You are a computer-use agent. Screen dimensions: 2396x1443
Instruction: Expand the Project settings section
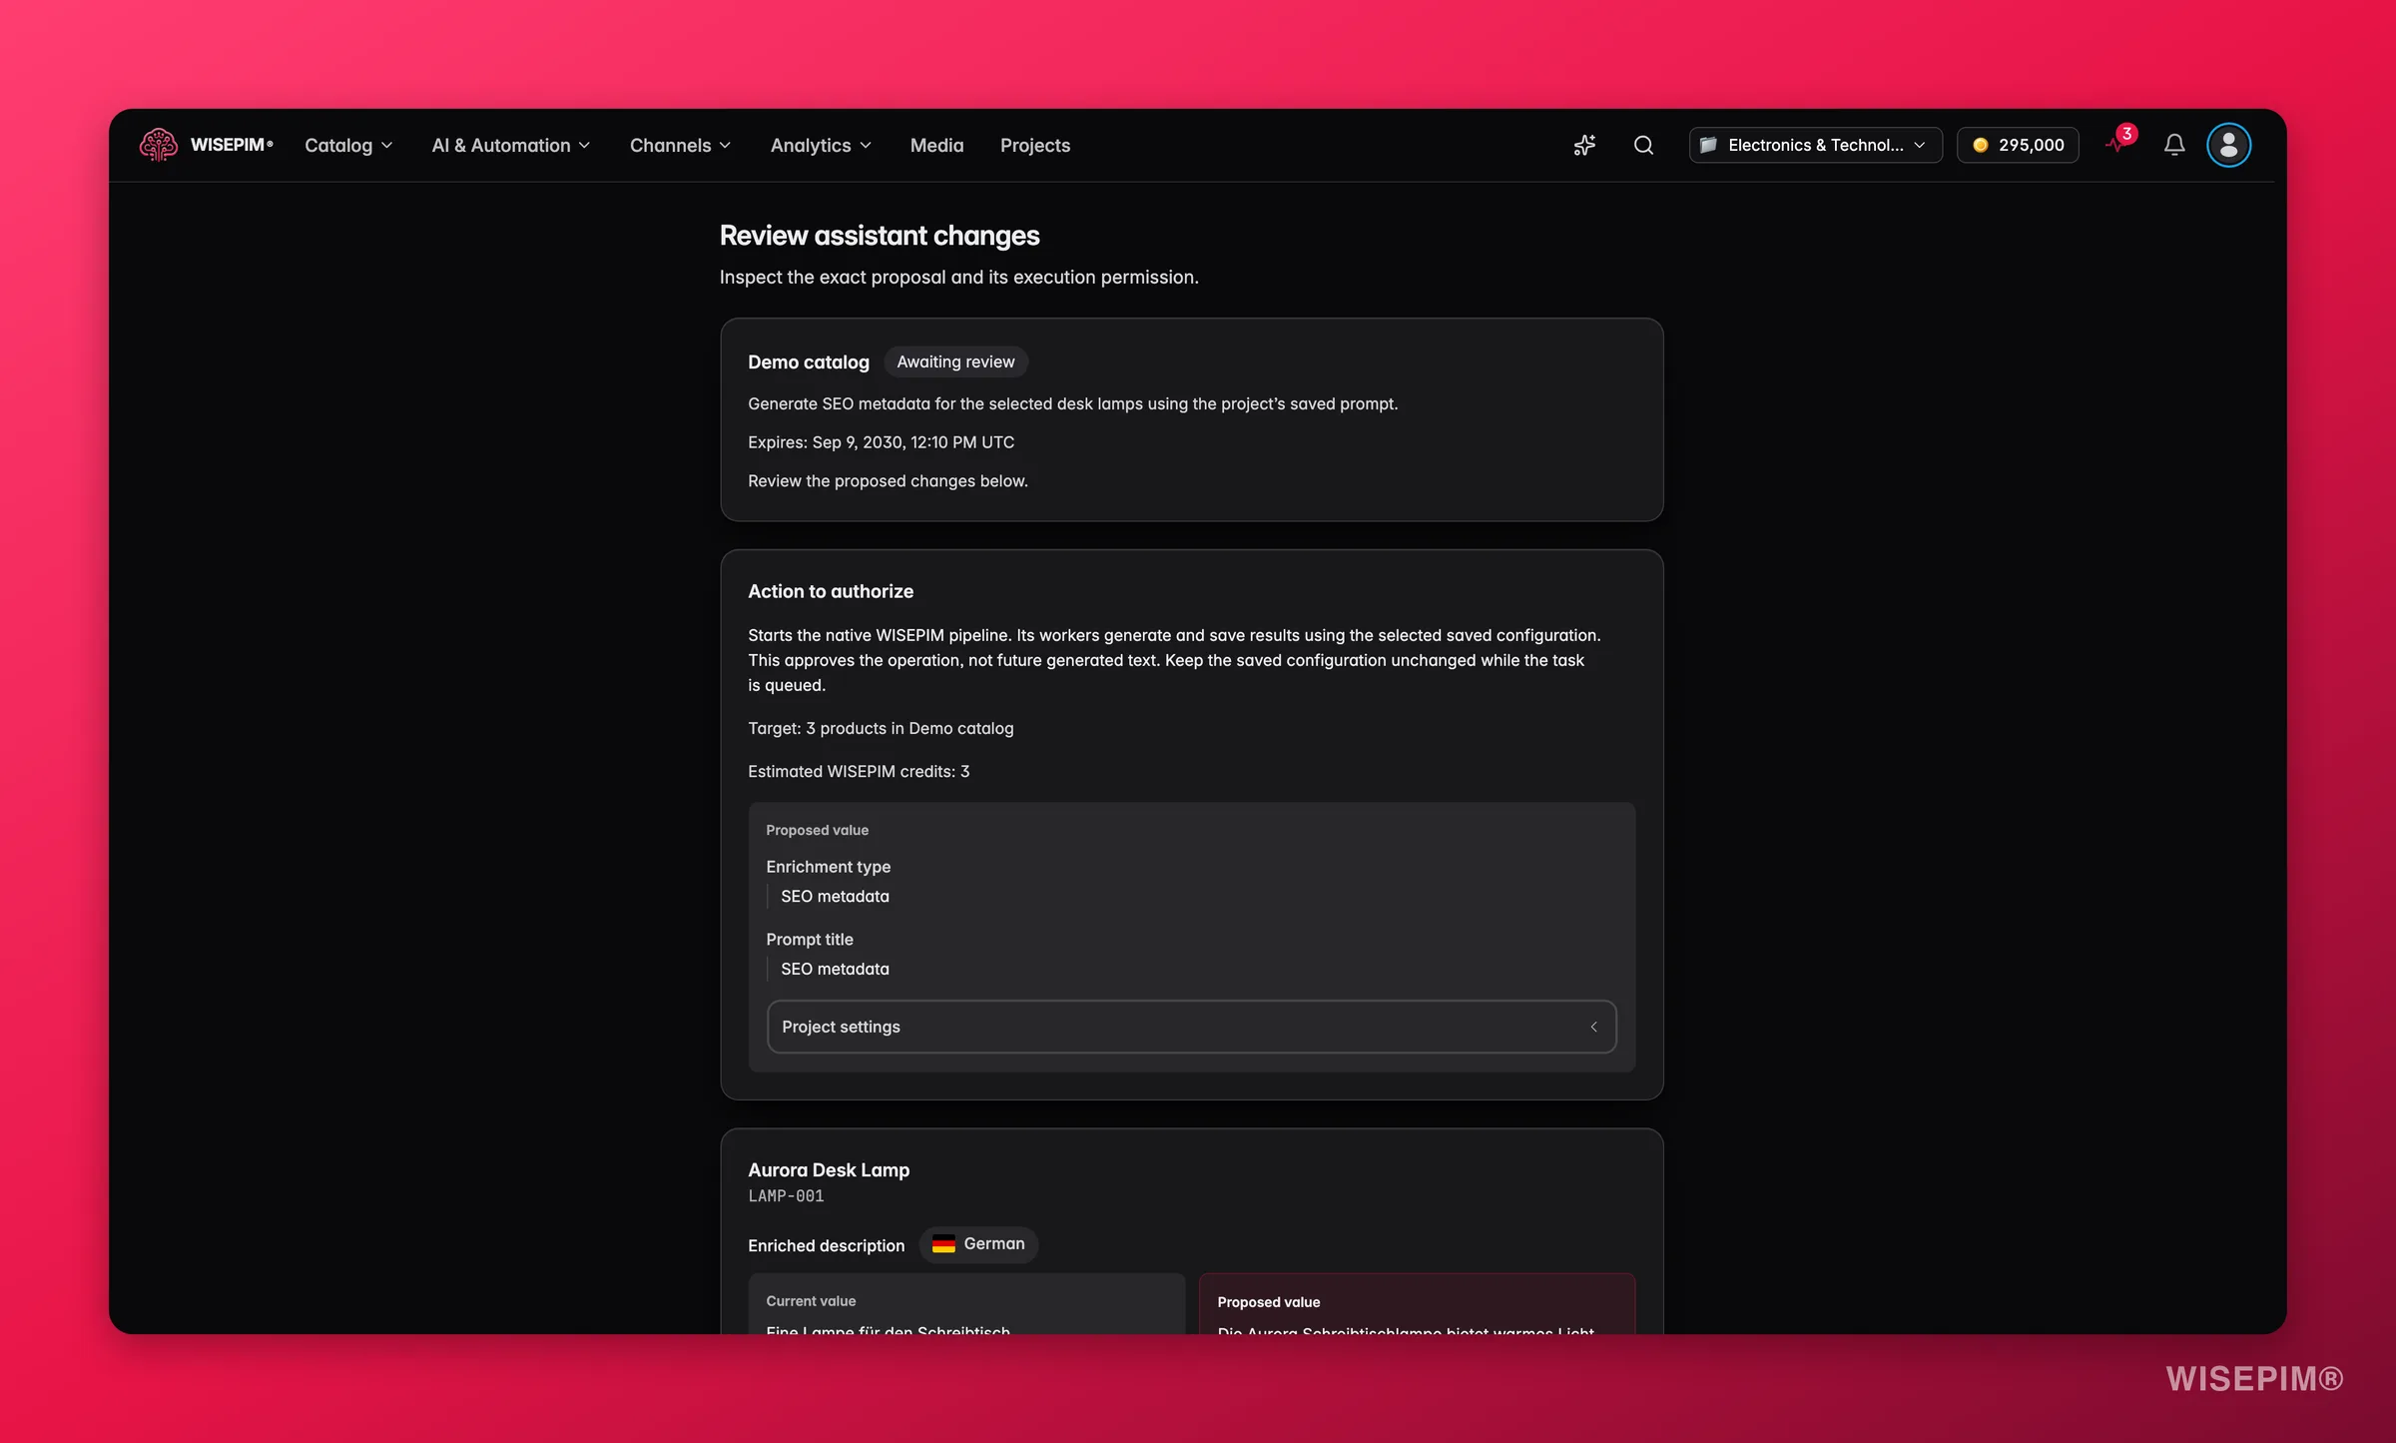[1191, 1027]
